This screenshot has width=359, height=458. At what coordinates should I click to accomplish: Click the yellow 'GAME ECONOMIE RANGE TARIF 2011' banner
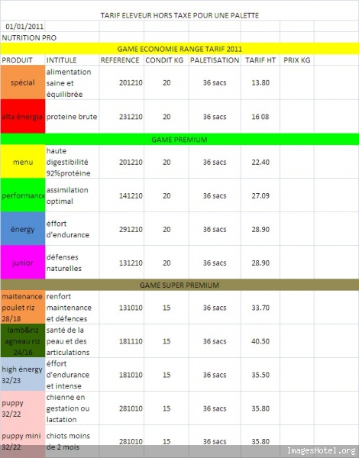[179, 49]
